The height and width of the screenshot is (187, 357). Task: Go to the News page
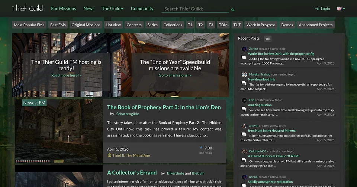[89, 9]
